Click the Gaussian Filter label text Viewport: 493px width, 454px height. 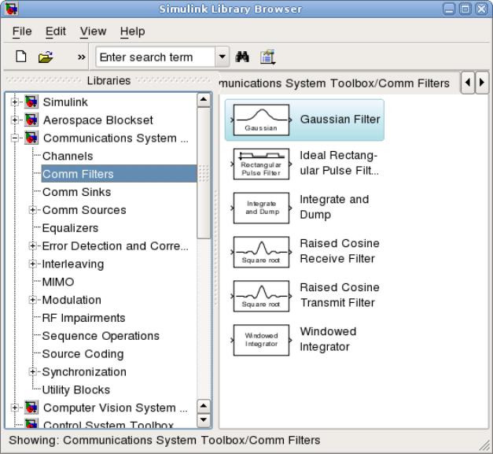(340, 120)
